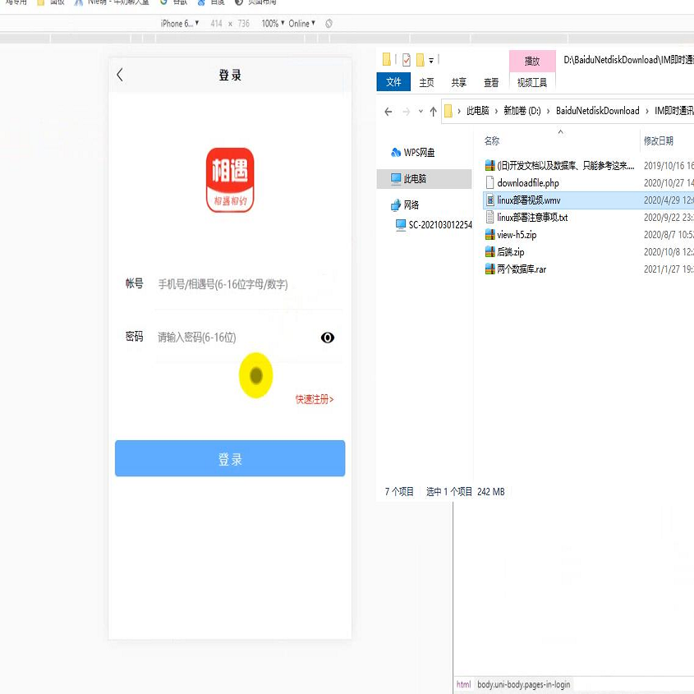Screen dimensions: 694x694
Task: Open the 文件 ribbon tab
Action: [393, 82]
